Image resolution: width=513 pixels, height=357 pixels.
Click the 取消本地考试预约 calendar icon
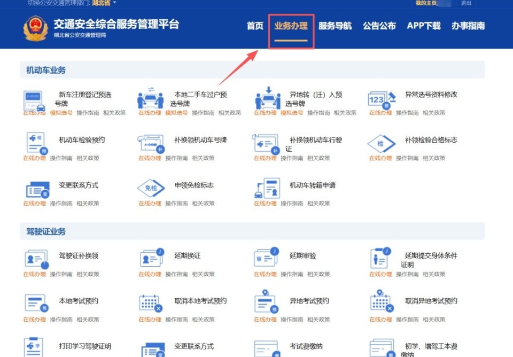151,303
